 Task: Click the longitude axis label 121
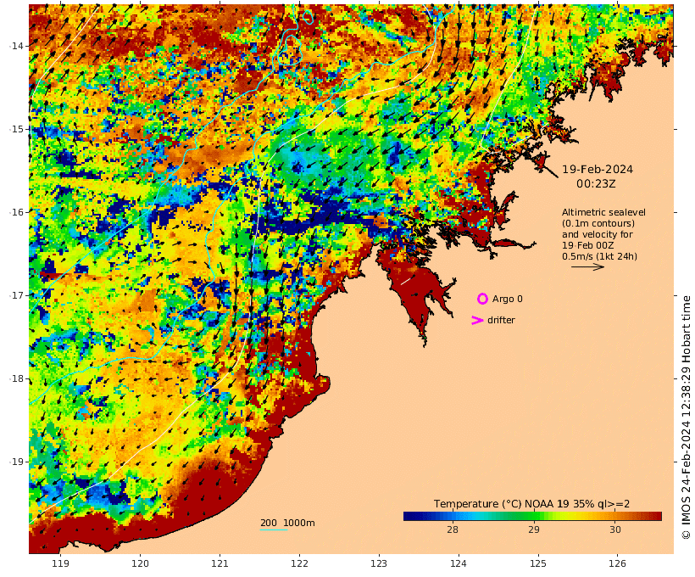coord(220,563)
